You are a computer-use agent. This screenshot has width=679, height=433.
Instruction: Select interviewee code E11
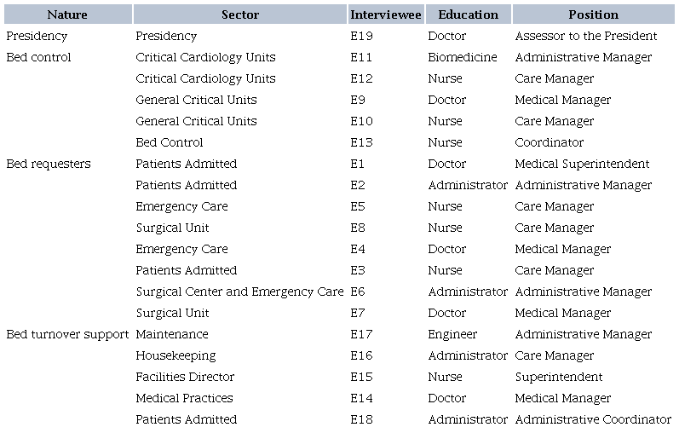[362, 57]
